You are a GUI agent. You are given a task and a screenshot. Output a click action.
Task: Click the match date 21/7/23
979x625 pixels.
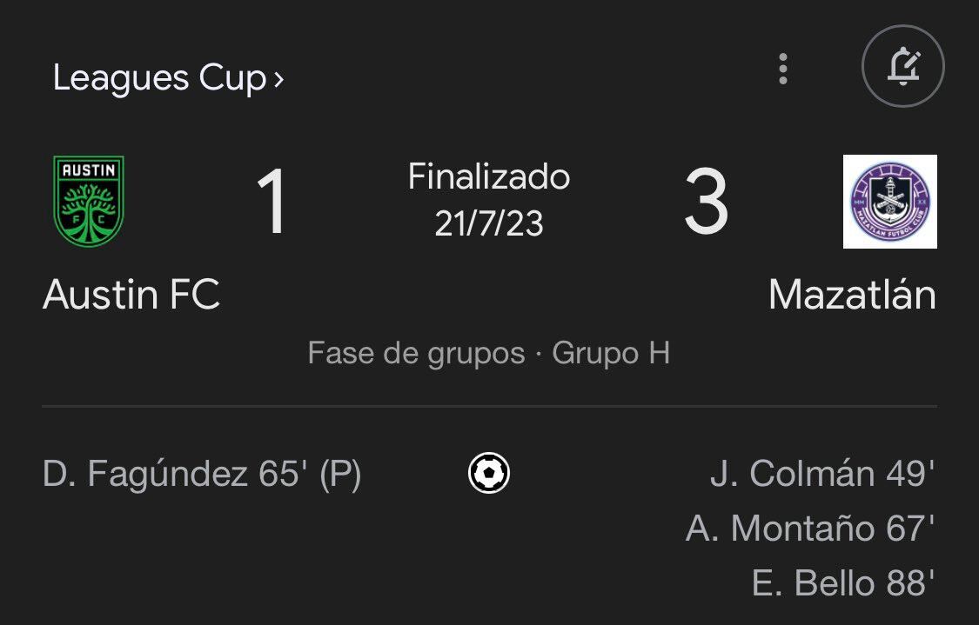coord(489,223)
